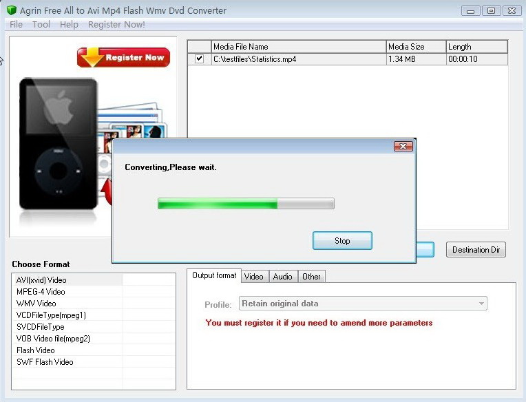
Task: Open the Help menu
Action: 69,25
